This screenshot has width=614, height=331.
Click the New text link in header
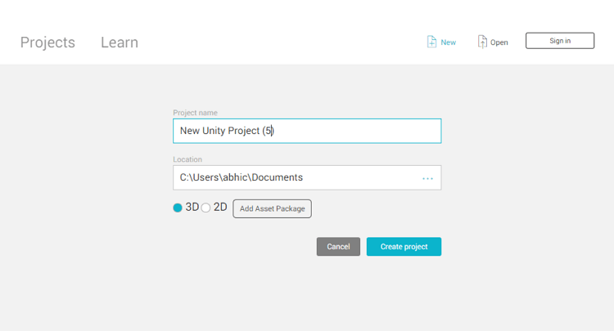point(449,42)
